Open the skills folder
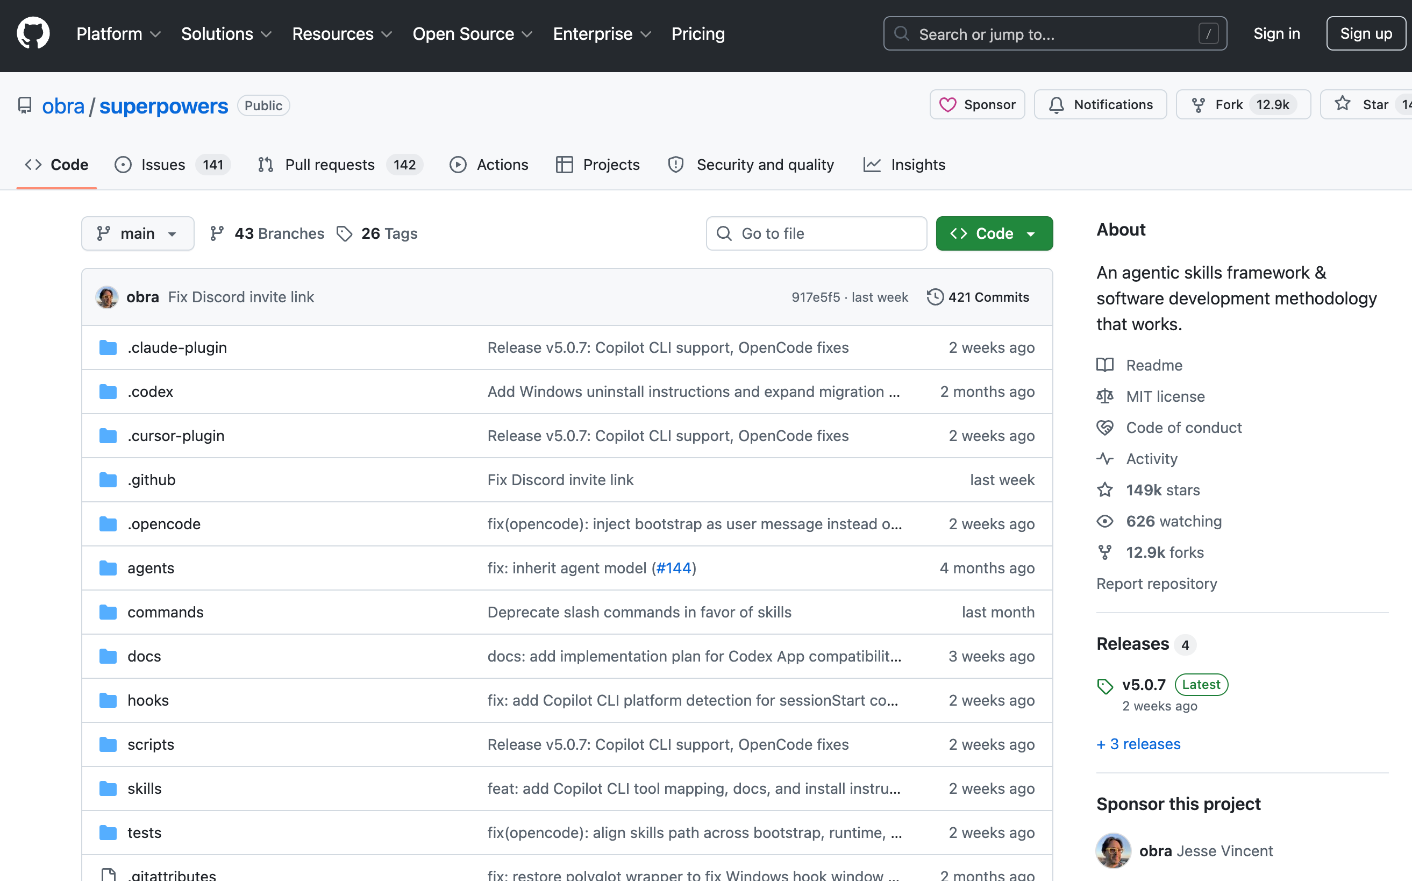 coord(145,789)
